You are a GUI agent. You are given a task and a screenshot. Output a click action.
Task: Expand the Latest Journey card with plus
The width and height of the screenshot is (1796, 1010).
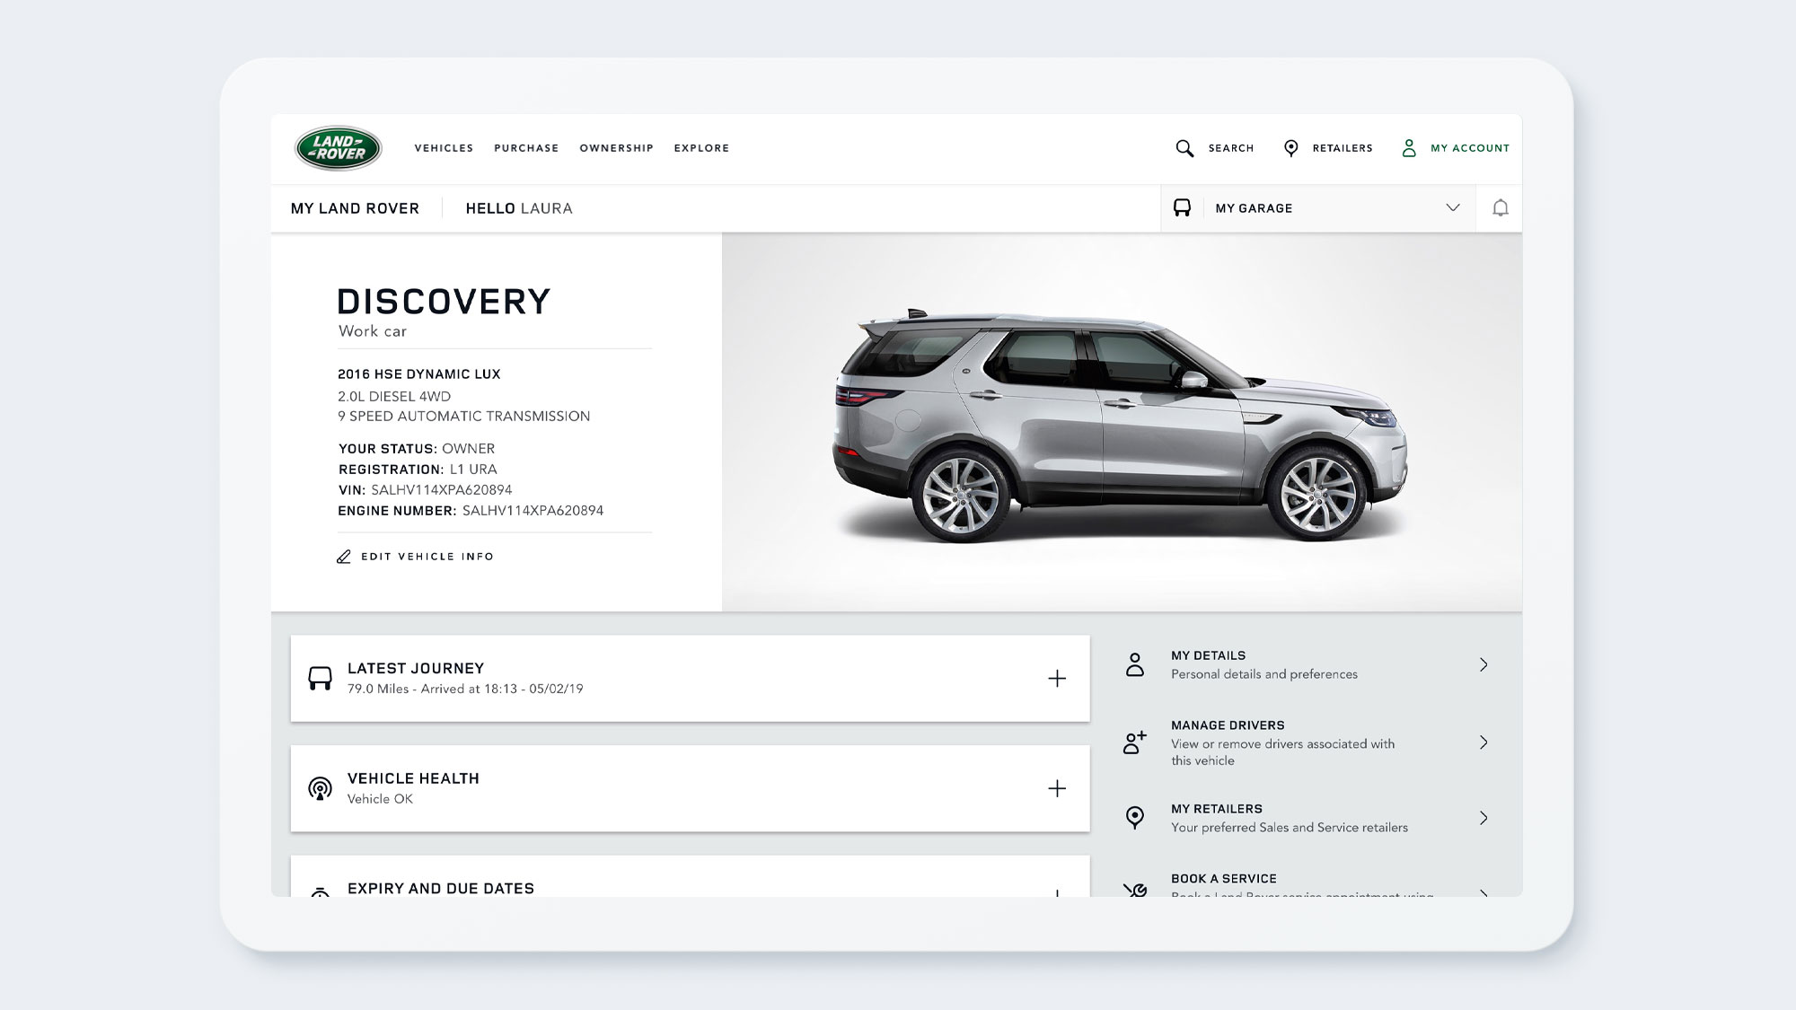coord(1057,679)
